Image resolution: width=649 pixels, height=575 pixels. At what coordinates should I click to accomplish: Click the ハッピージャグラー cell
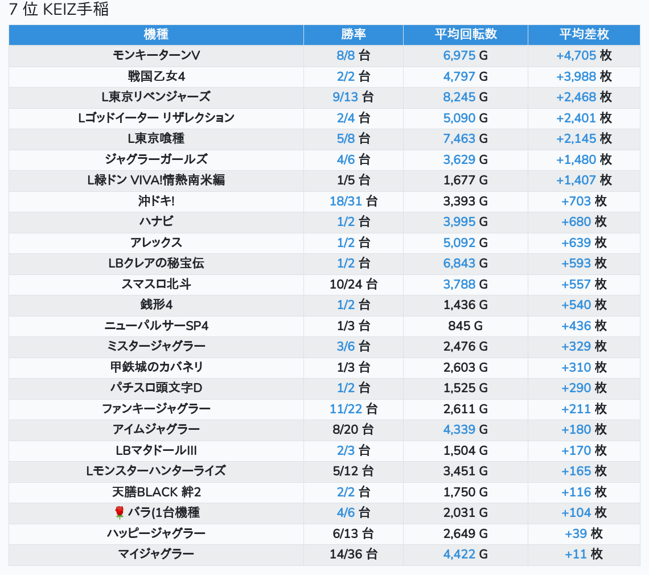[x=156, y=533]
